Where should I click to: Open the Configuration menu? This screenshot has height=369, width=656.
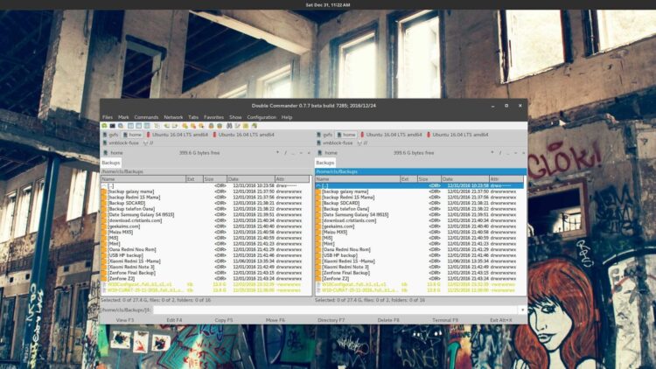pos(262,116)
